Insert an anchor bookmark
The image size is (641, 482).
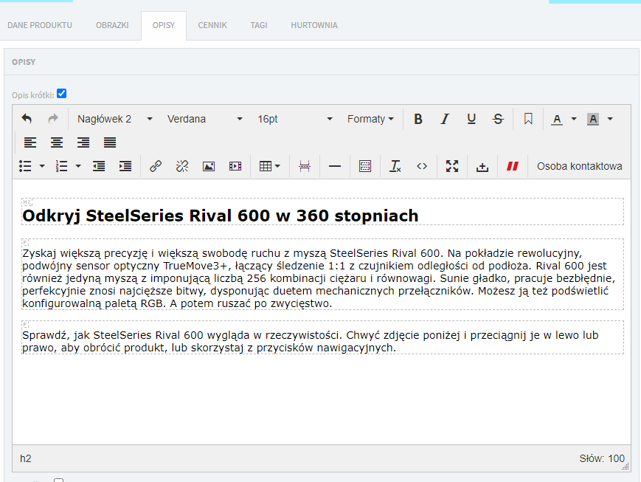point(528,119)
